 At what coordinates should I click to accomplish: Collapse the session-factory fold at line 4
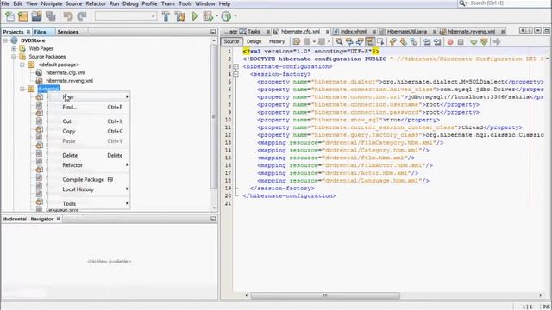(235, 74)
